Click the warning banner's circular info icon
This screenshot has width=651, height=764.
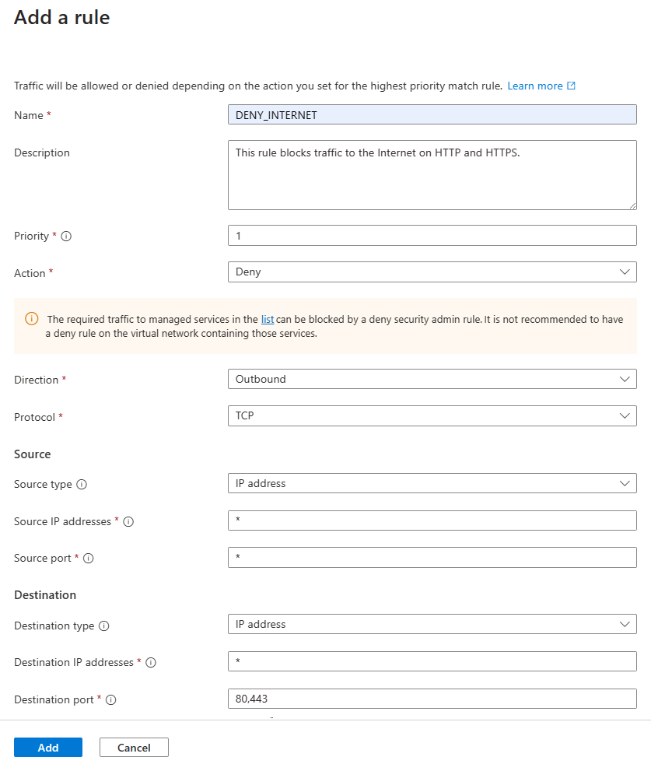(x=31, y=318)
